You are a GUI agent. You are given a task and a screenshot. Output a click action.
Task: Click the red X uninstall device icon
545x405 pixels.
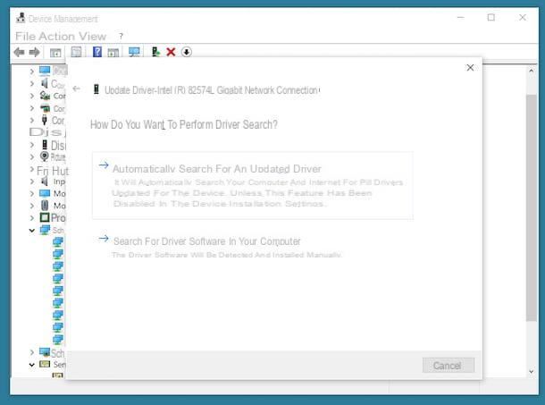(171, 52)
